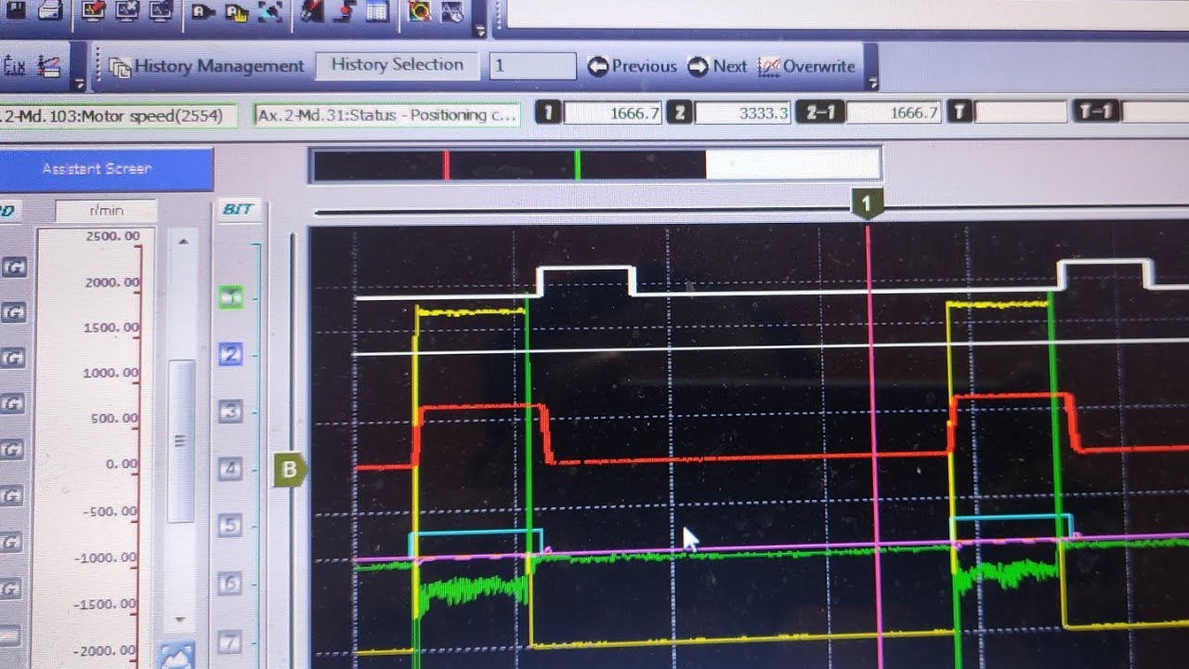1189x669 pixels.
Task: Toggle bit channel 4
Action: pyautogui.click(x=230, y=468)
